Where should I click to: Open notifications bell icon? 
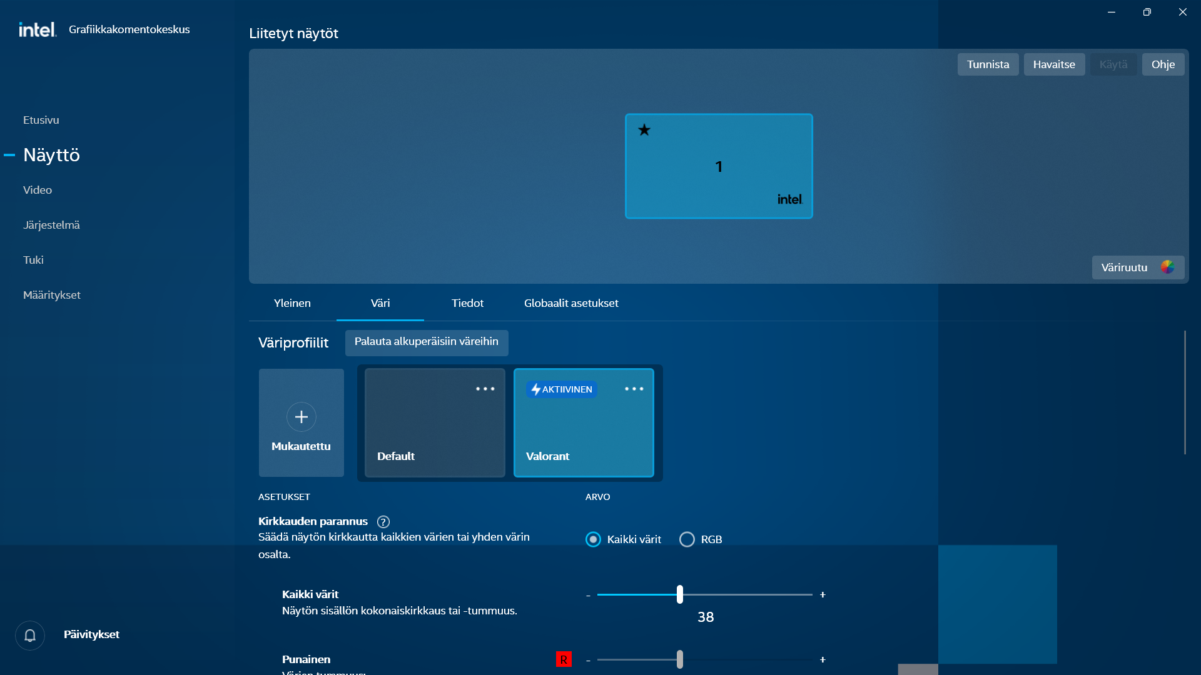[29, 635]
